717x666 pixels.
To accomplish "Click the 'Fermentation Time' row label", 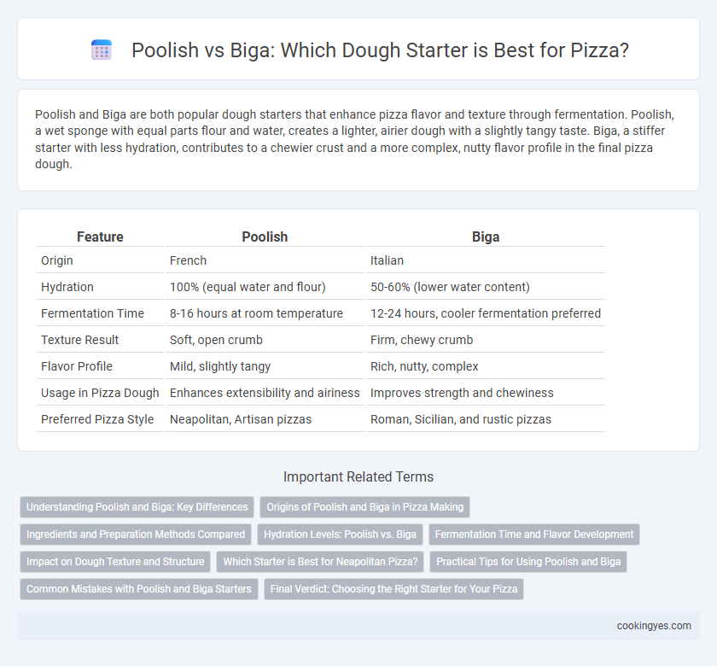I will pyautogui.click(x=92, y=313).
